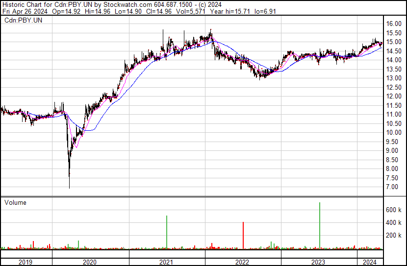Click the 400 k volume axis label
Image resolution: width=407 pixels, height=266 pixels.
point(394,222)
